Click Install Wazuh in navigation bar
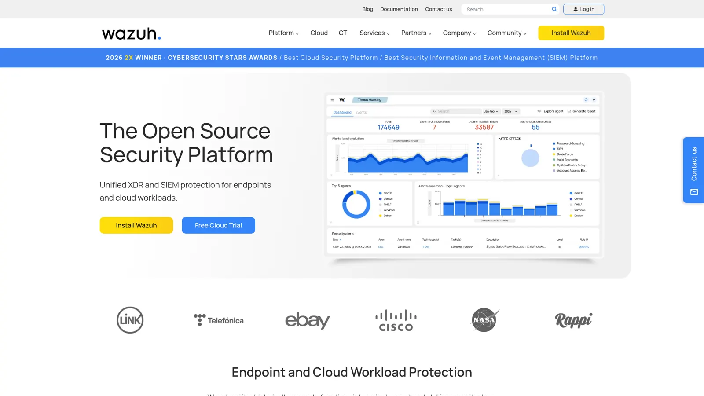 tap(571, 33)
